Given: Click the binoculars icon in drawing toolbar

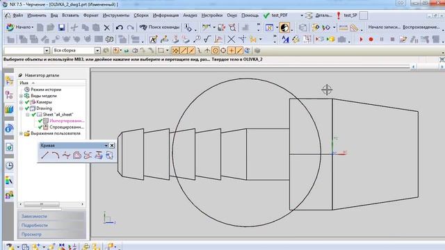Looking at the screenshot, I should pos(110,39).
